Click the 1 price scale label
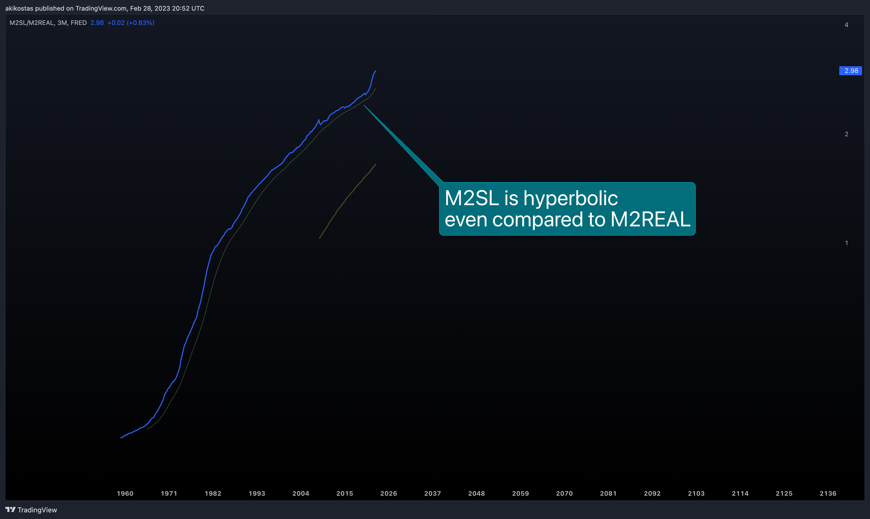This screenshot has height=519, width=870. [847, 243]
